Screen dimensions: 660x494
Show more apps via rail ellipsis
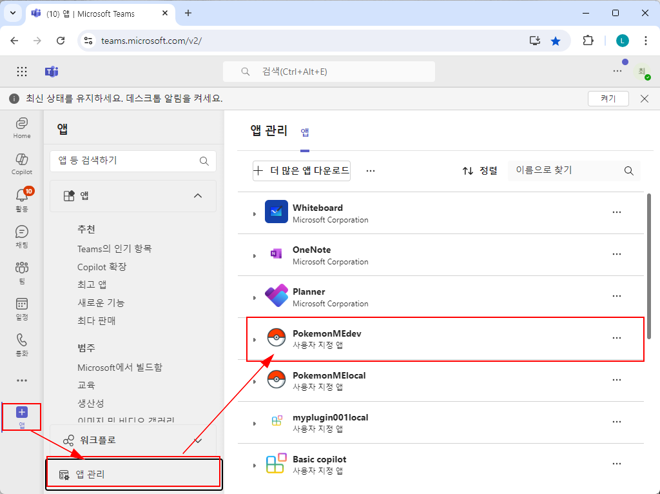22,380
